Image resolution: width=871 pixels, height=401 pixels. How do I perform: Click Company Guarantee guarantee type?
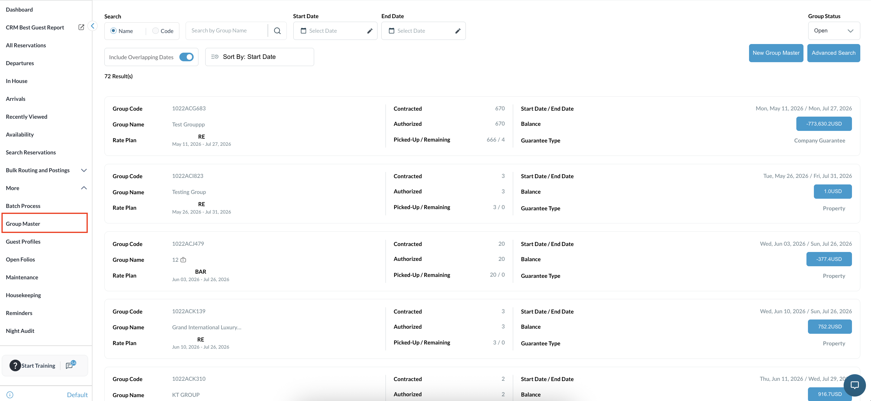coord(819,141)
